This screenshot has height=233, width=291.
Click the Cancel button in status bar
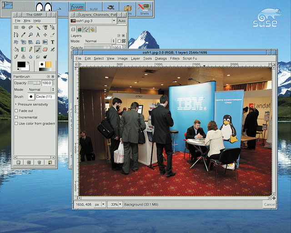(x=269, y=204)
